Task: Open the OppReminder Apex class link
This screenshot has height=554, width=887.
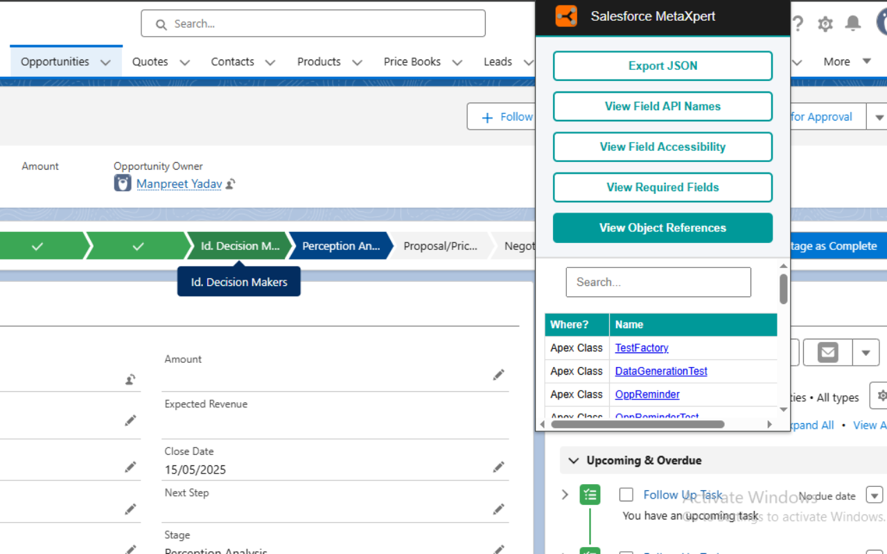Action: pos(647,394)
